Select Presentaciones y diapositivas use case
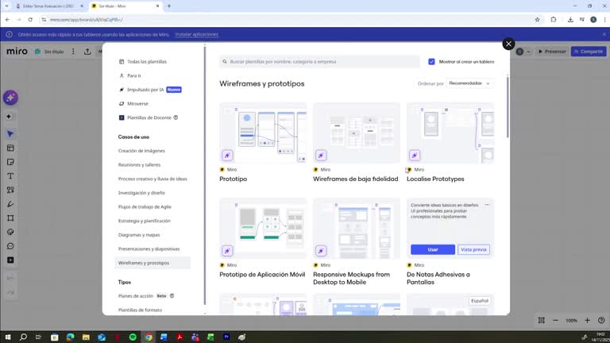 coord(149,249)
